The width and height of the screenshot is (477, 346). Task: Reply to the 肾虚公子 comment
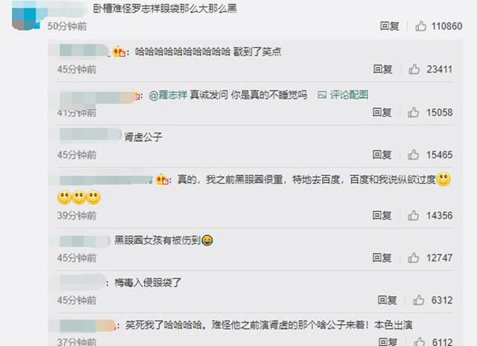click(382, 154)
